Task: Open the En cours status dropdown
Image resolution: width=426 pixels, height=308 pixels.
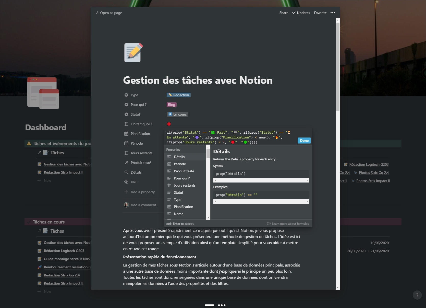Action: tap(177, 114)
